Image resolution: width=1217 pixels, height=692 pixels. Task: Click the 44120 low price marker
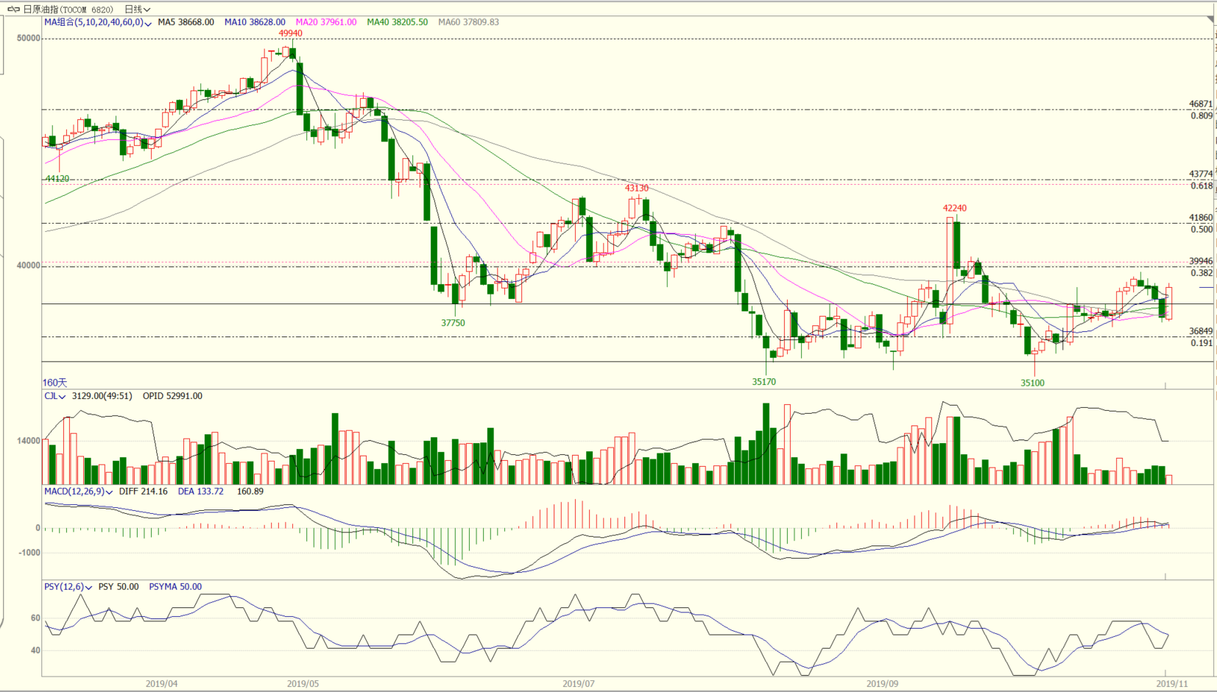(57, 179)
